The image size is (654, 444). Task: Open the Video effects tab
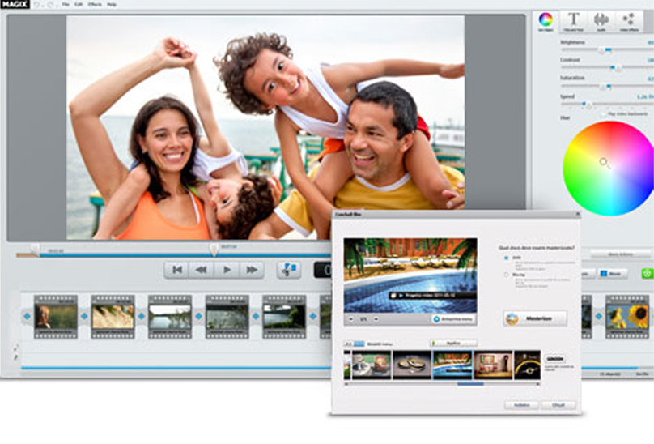(x=628, y=20)
